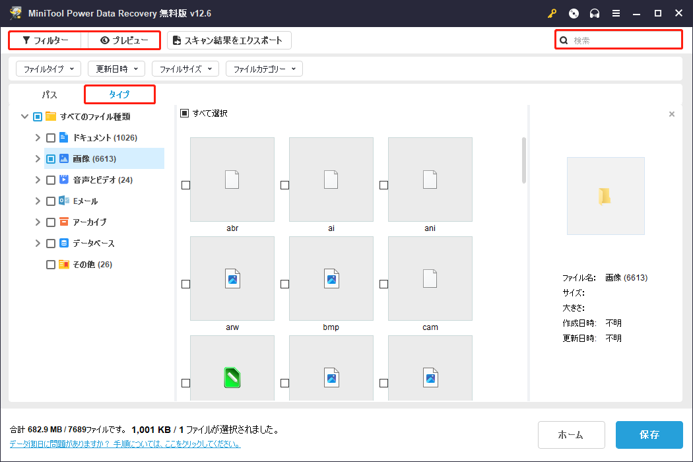This screenshot has height=462, width=693.
Task: Switch to the タイプ tab
Action: point(119,94)
